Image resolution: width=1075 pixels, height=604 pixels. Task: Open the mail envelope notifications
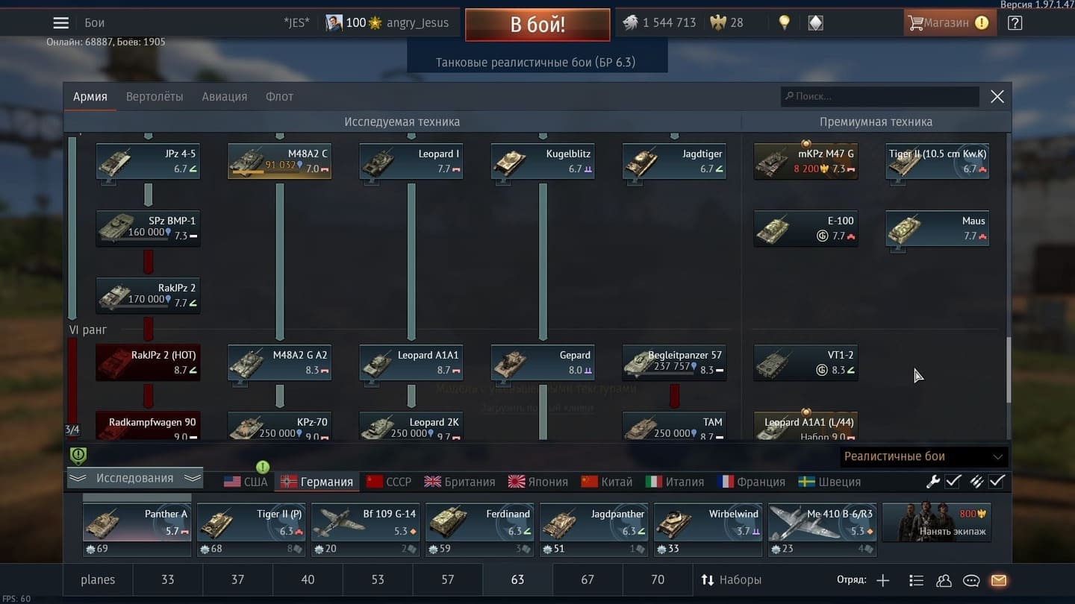point(998,580)
